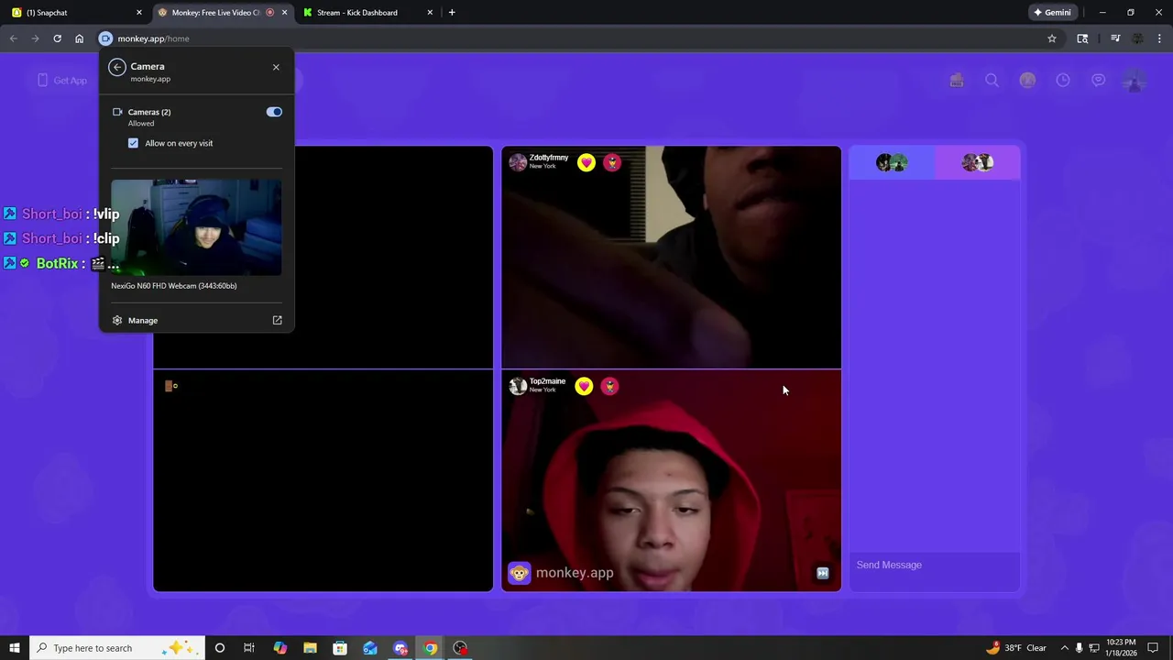Open Top2maine profile avatar

point(518,386)
